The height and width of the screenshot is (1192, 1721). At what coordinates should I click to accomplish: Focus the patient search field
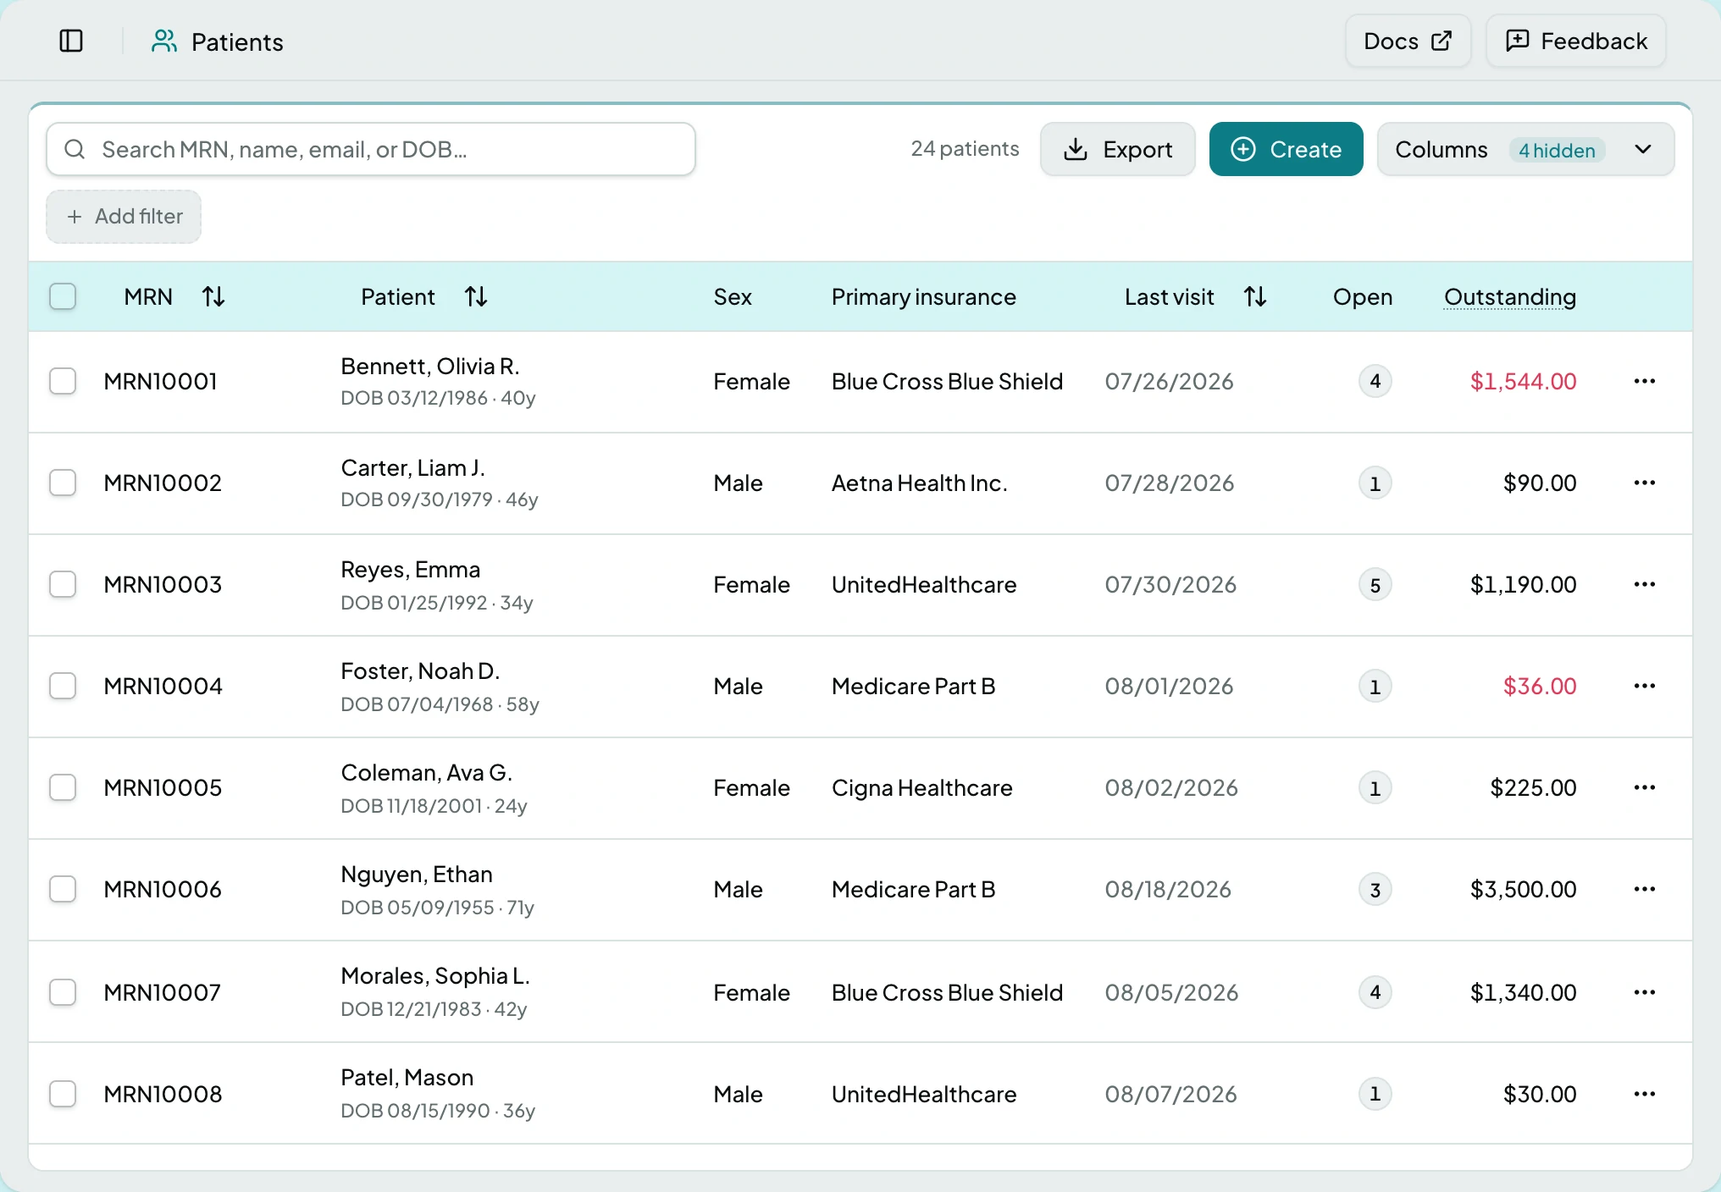[371, 149]
